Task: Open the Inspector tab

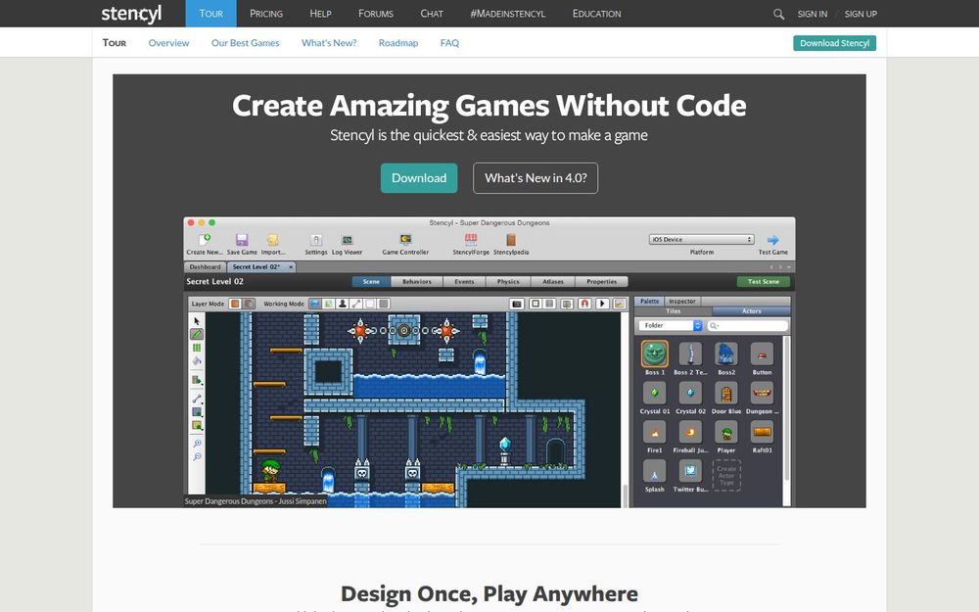Action: pyautogui.click(x=681, y=301)
